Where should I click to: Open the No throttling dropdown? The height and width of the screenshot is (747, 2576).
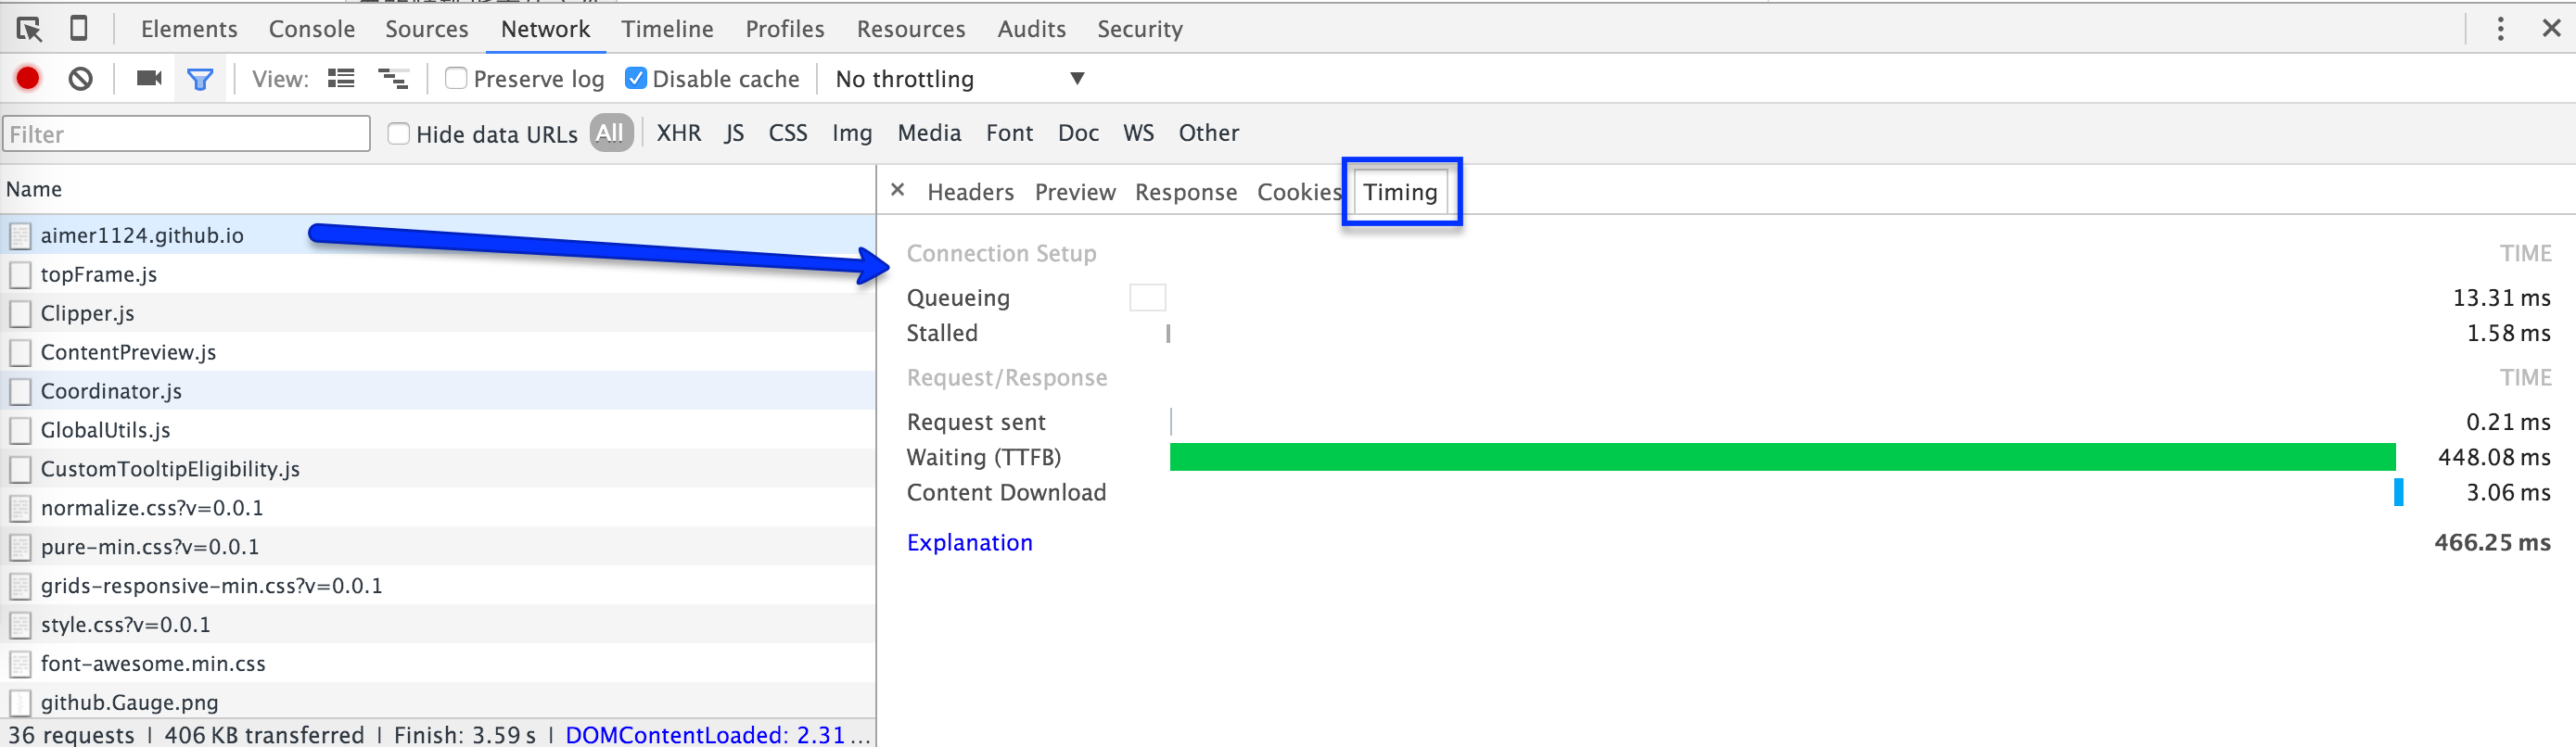tap(959, 79)
